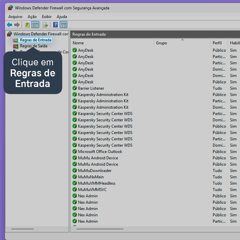
Task: Click Tudo profile in Barrier Listener row
Action: pyautogui.click(x=217, y=88)
